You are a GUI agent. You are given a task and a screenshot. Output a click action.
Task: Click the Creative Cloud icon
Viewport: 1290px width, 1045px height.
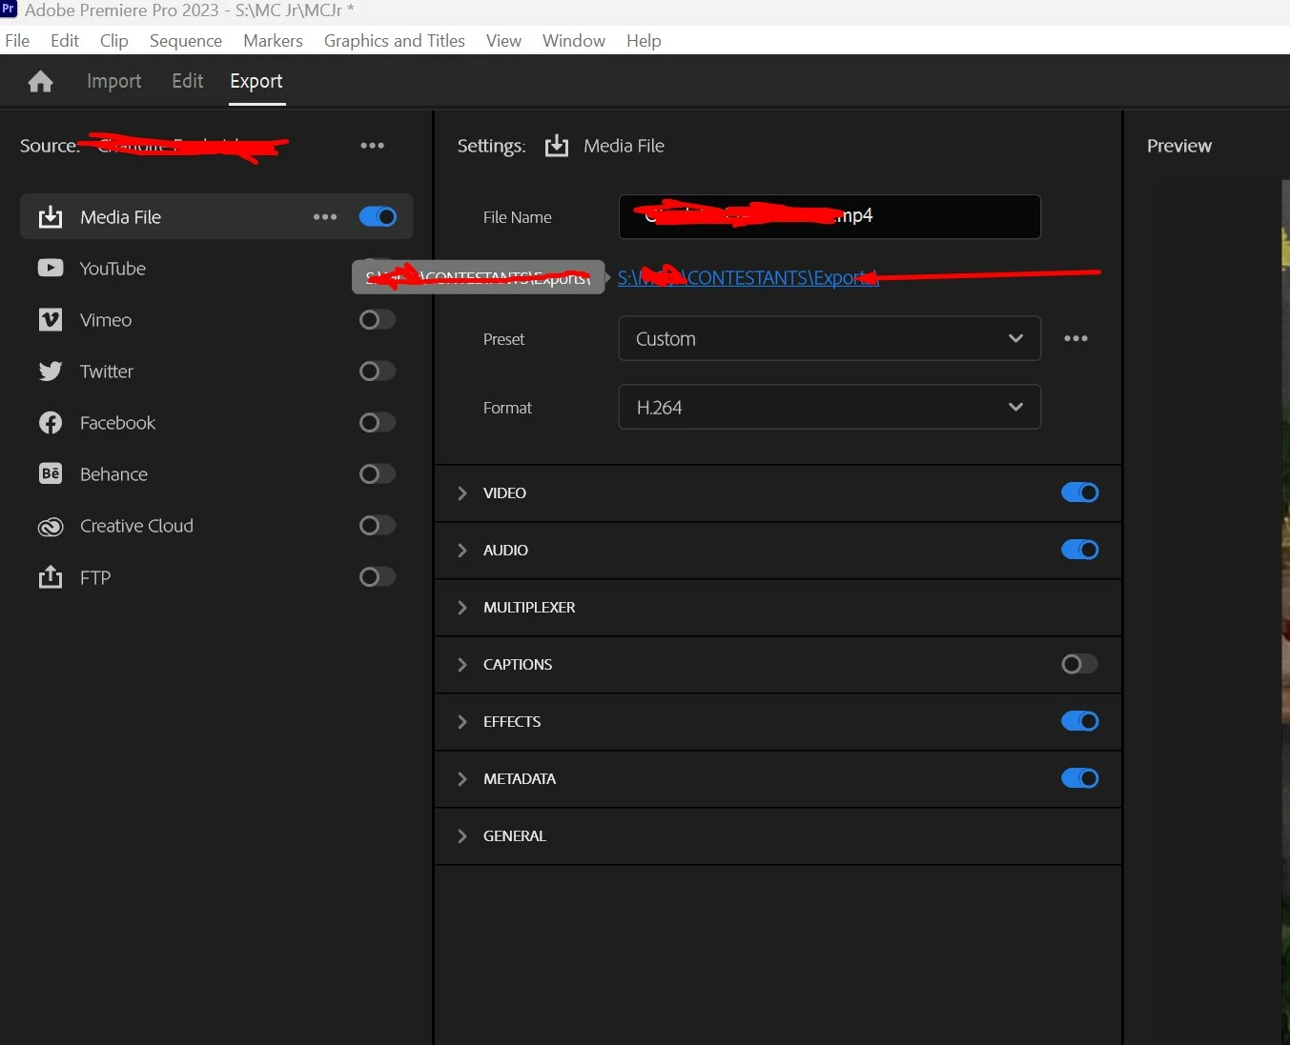click(51, 526)
